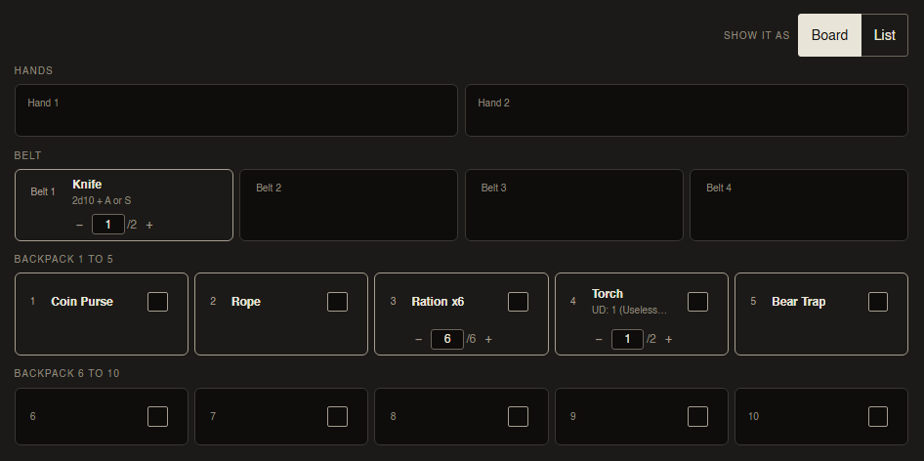Image resolution: width=924 pixels, height=461 pixels.
Task: Switch to List view
Action: coord(885,35)
